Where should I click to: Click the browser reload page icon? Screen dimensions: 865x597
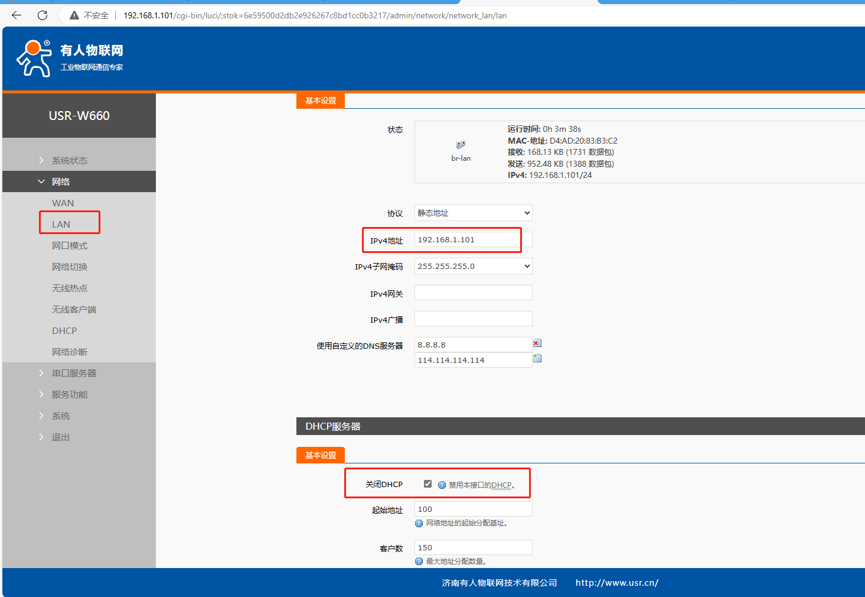[43, 15]
